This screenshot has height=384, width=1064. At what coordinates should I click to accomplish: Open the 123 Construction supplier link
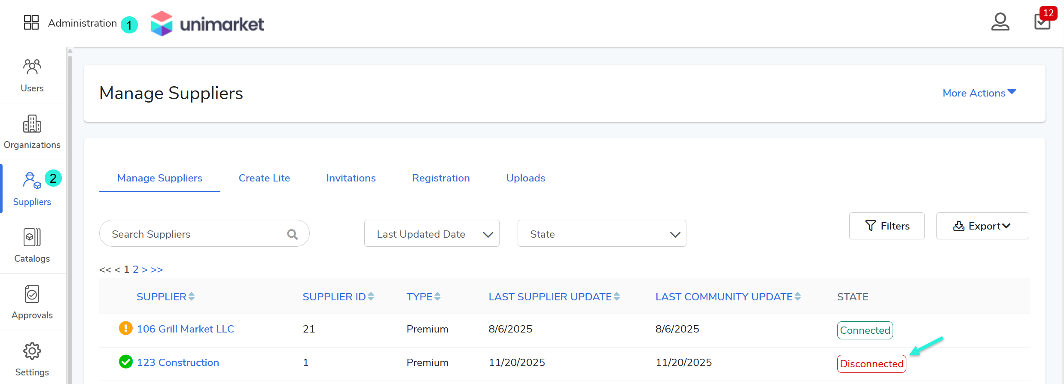click(x=178, y=363)
